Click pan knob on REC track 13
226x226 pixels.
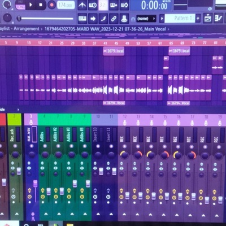pyautogui.click(x=138, y=155)
